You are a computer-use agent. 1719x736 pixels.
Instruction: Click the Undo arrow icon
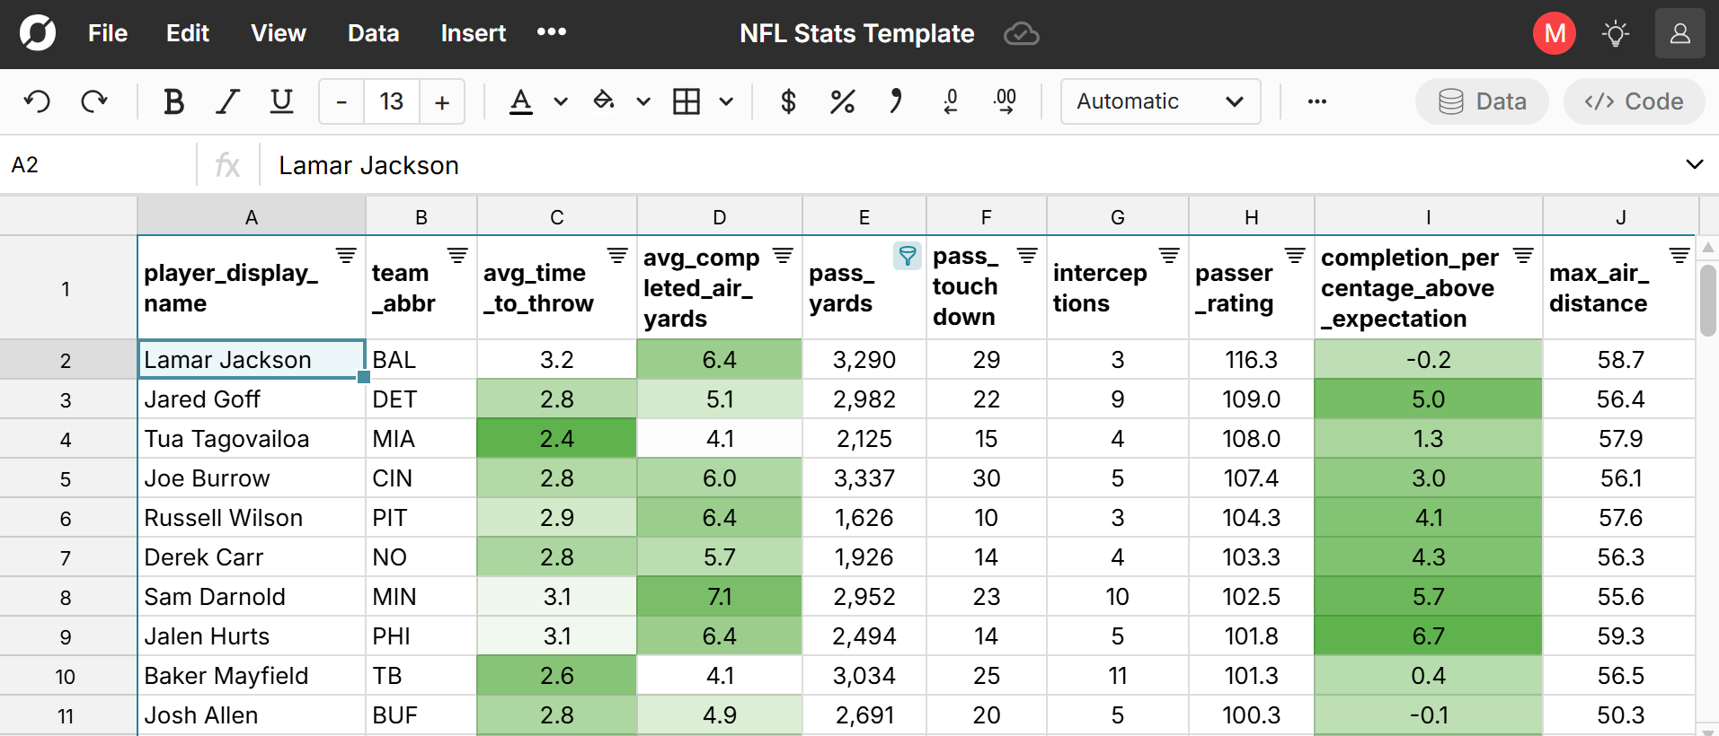37,101
